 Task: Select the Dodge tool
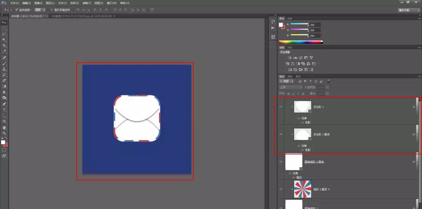pyautogui.click(x=4, y=98)
